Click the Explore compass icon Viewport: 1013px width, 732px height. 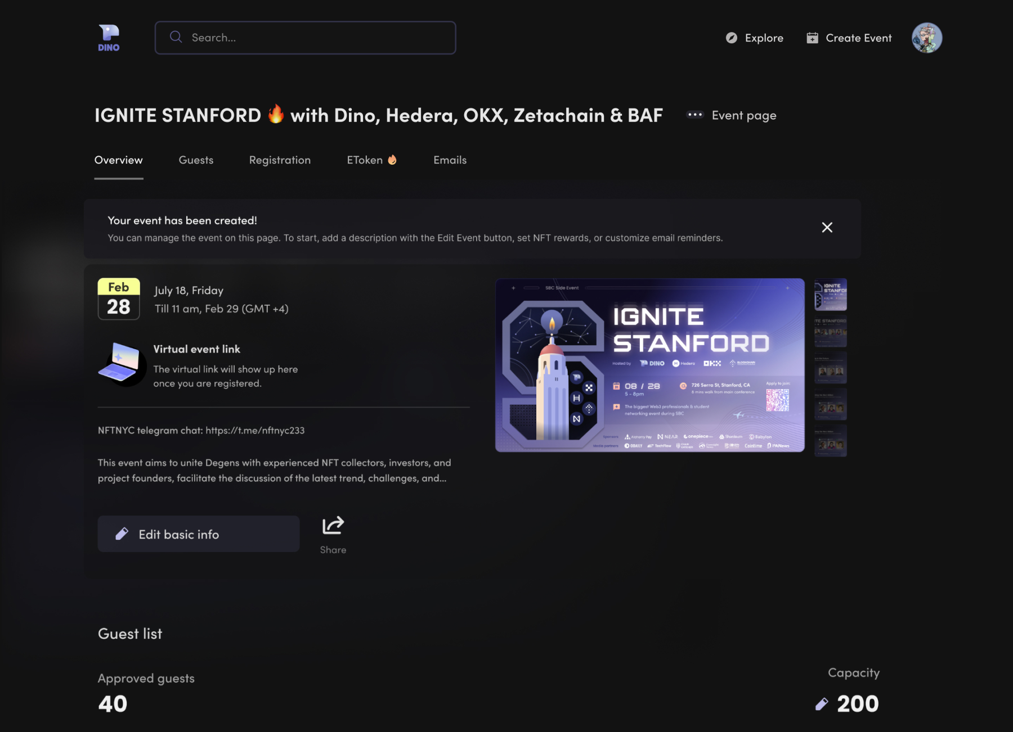click(731, 38)
